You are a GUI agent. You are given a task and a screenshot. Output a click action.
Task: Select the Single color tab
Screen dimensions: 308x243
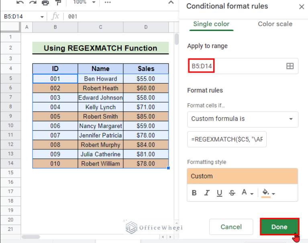(x=211, y=24)
